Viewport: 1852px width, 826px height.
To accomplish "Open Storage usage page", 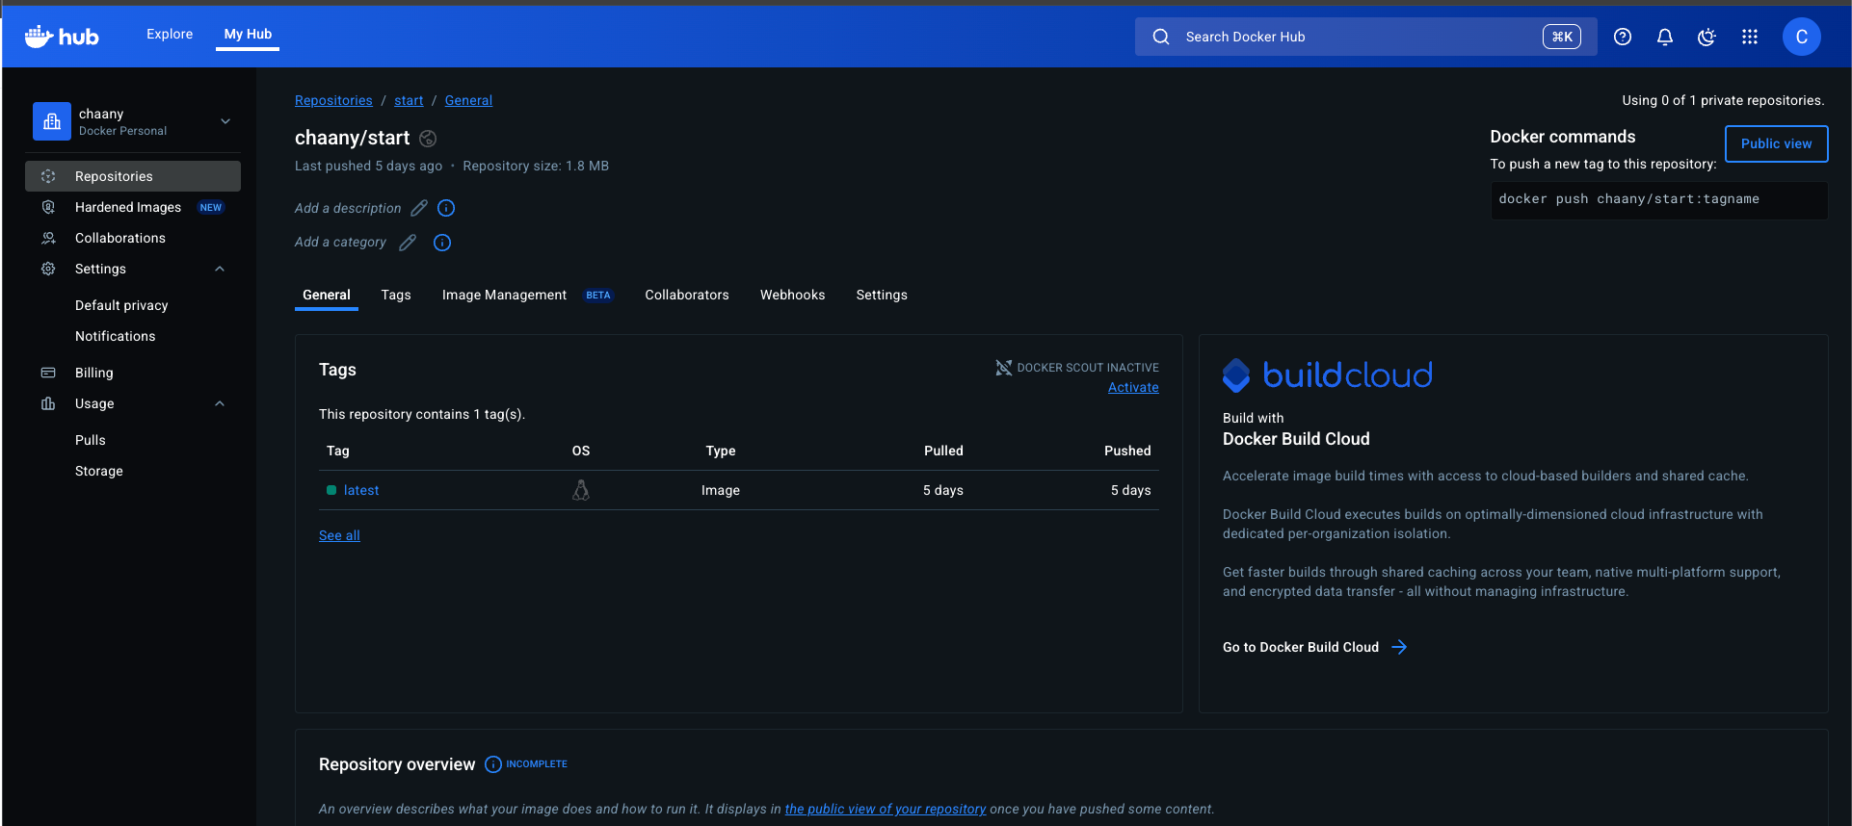I will [x=99, y=471].
